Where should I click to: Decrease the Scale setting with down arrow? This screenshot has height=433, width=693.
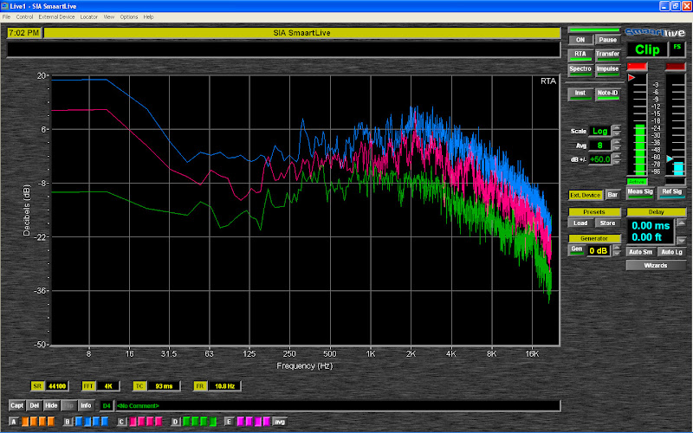point(617,134)
